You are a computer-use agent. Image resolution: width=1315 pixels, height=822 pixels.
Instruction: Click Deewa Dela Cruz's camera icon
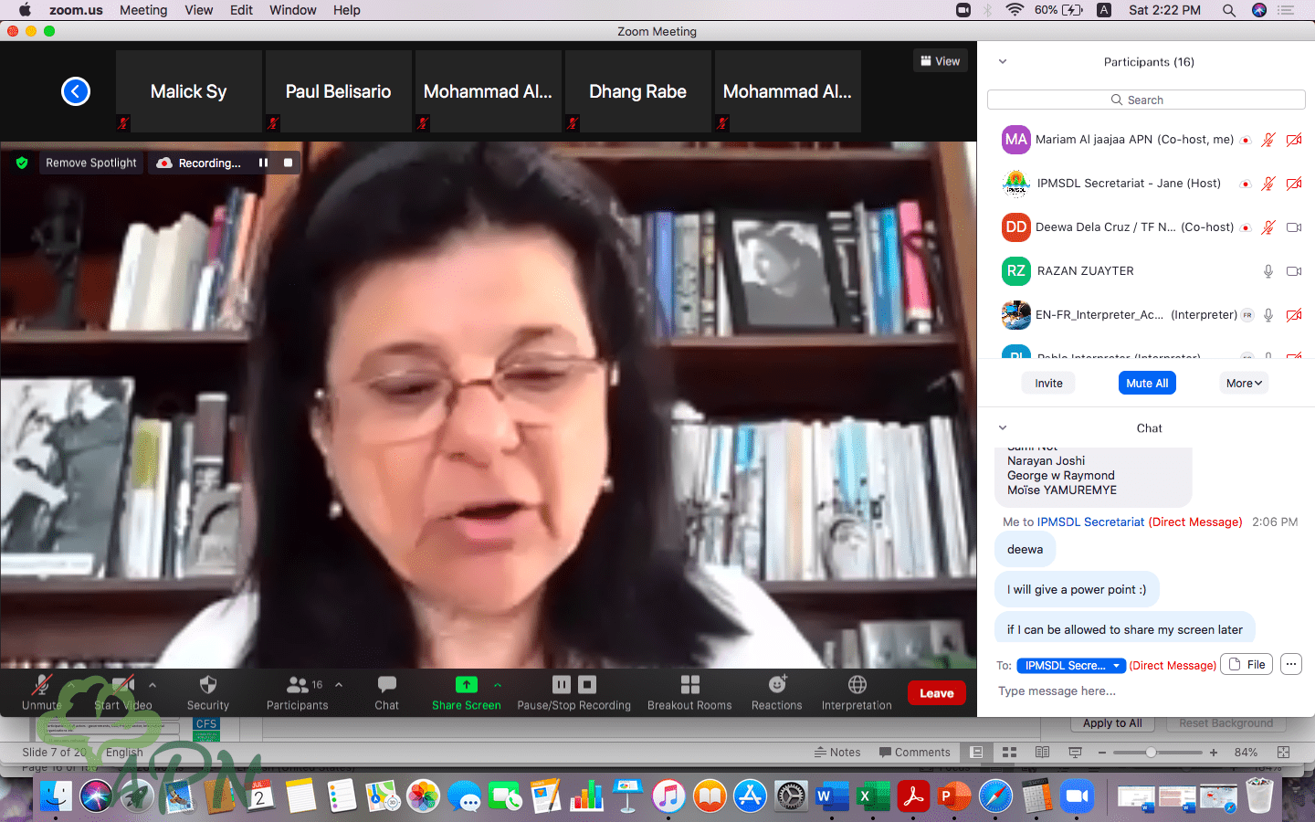[1294, 227]
